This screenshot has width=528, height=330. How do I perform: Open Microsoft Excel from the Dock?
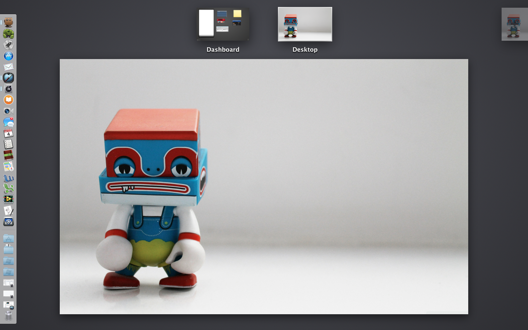point(8,188)
